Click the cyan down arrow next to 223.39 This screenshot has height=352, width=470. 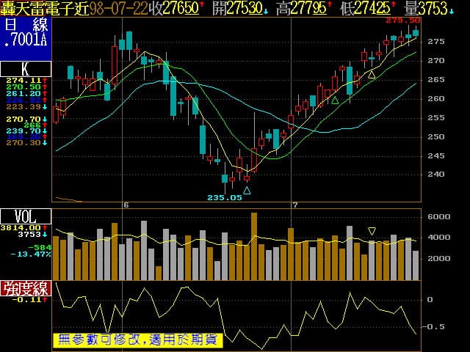47,106
